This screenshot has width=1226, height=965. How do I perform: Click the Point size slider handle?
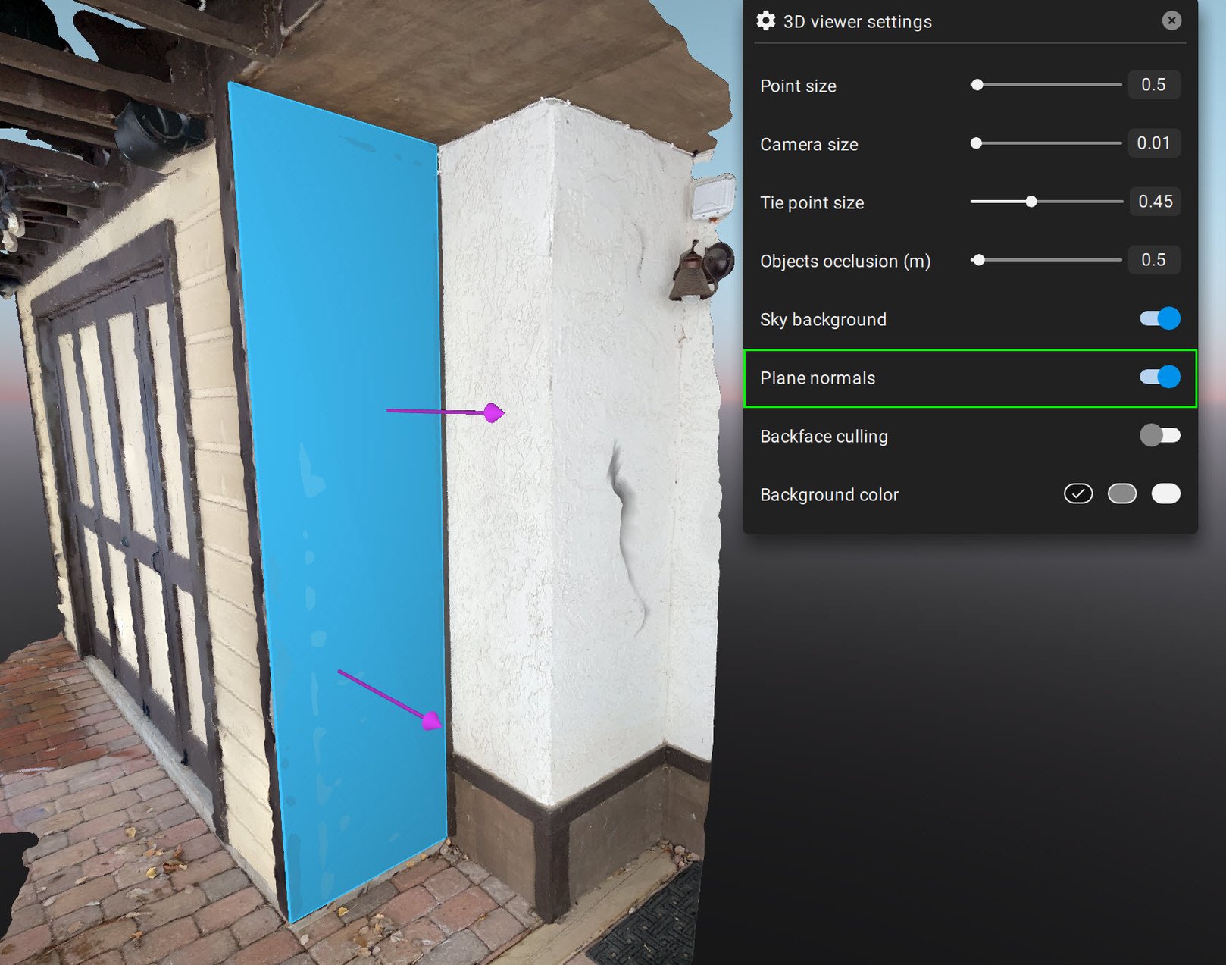pos(977,85)
